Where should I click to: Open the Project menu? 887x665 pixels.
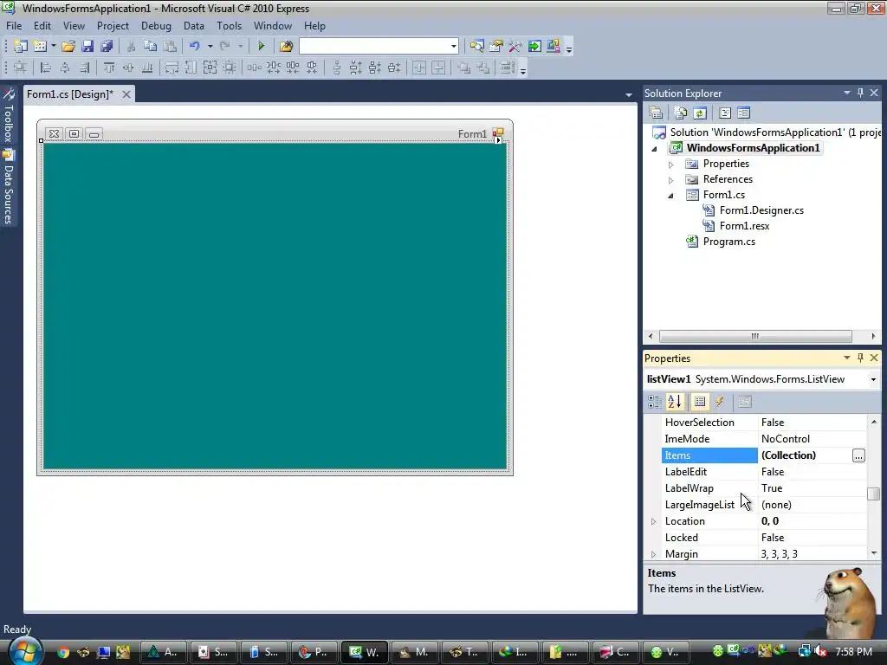pyautogui.click(x=113, y=26)
